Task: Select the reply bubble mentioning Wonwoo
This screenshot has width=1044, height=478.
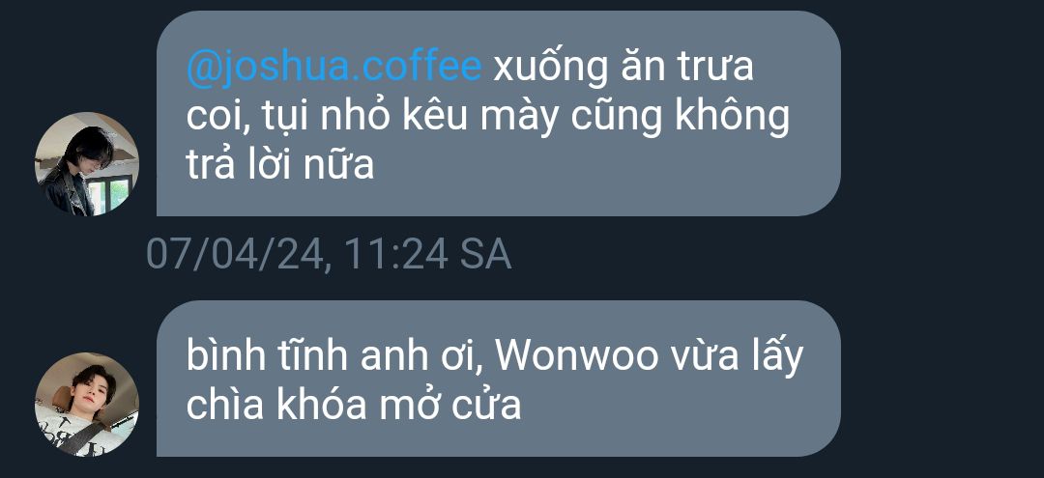Action: point(499,379)
